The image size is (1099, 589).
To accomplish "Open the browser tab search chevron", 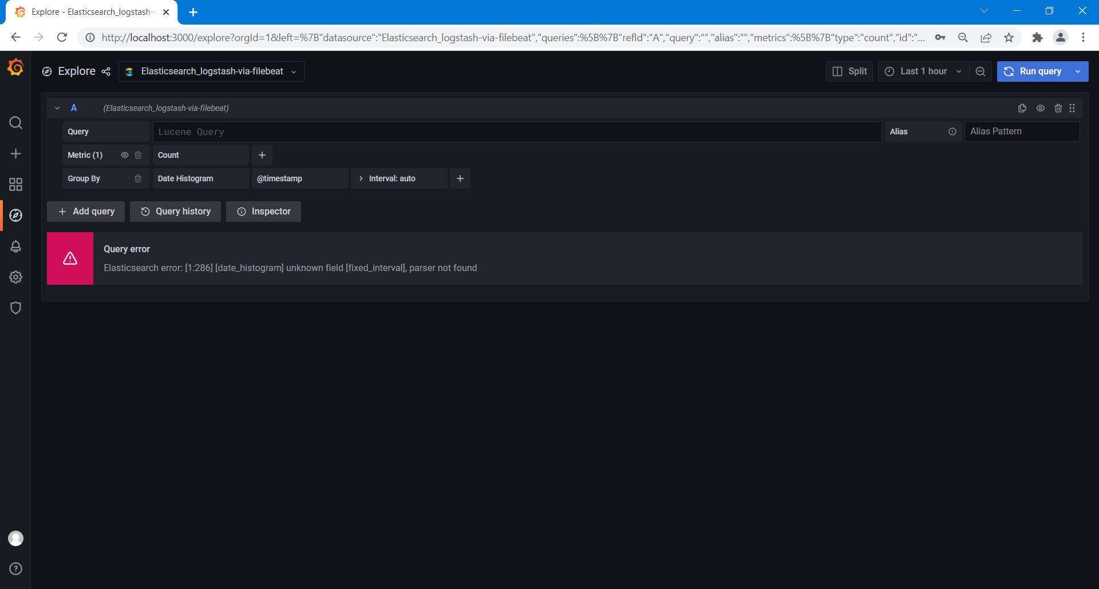I will [x=985, y=11].
